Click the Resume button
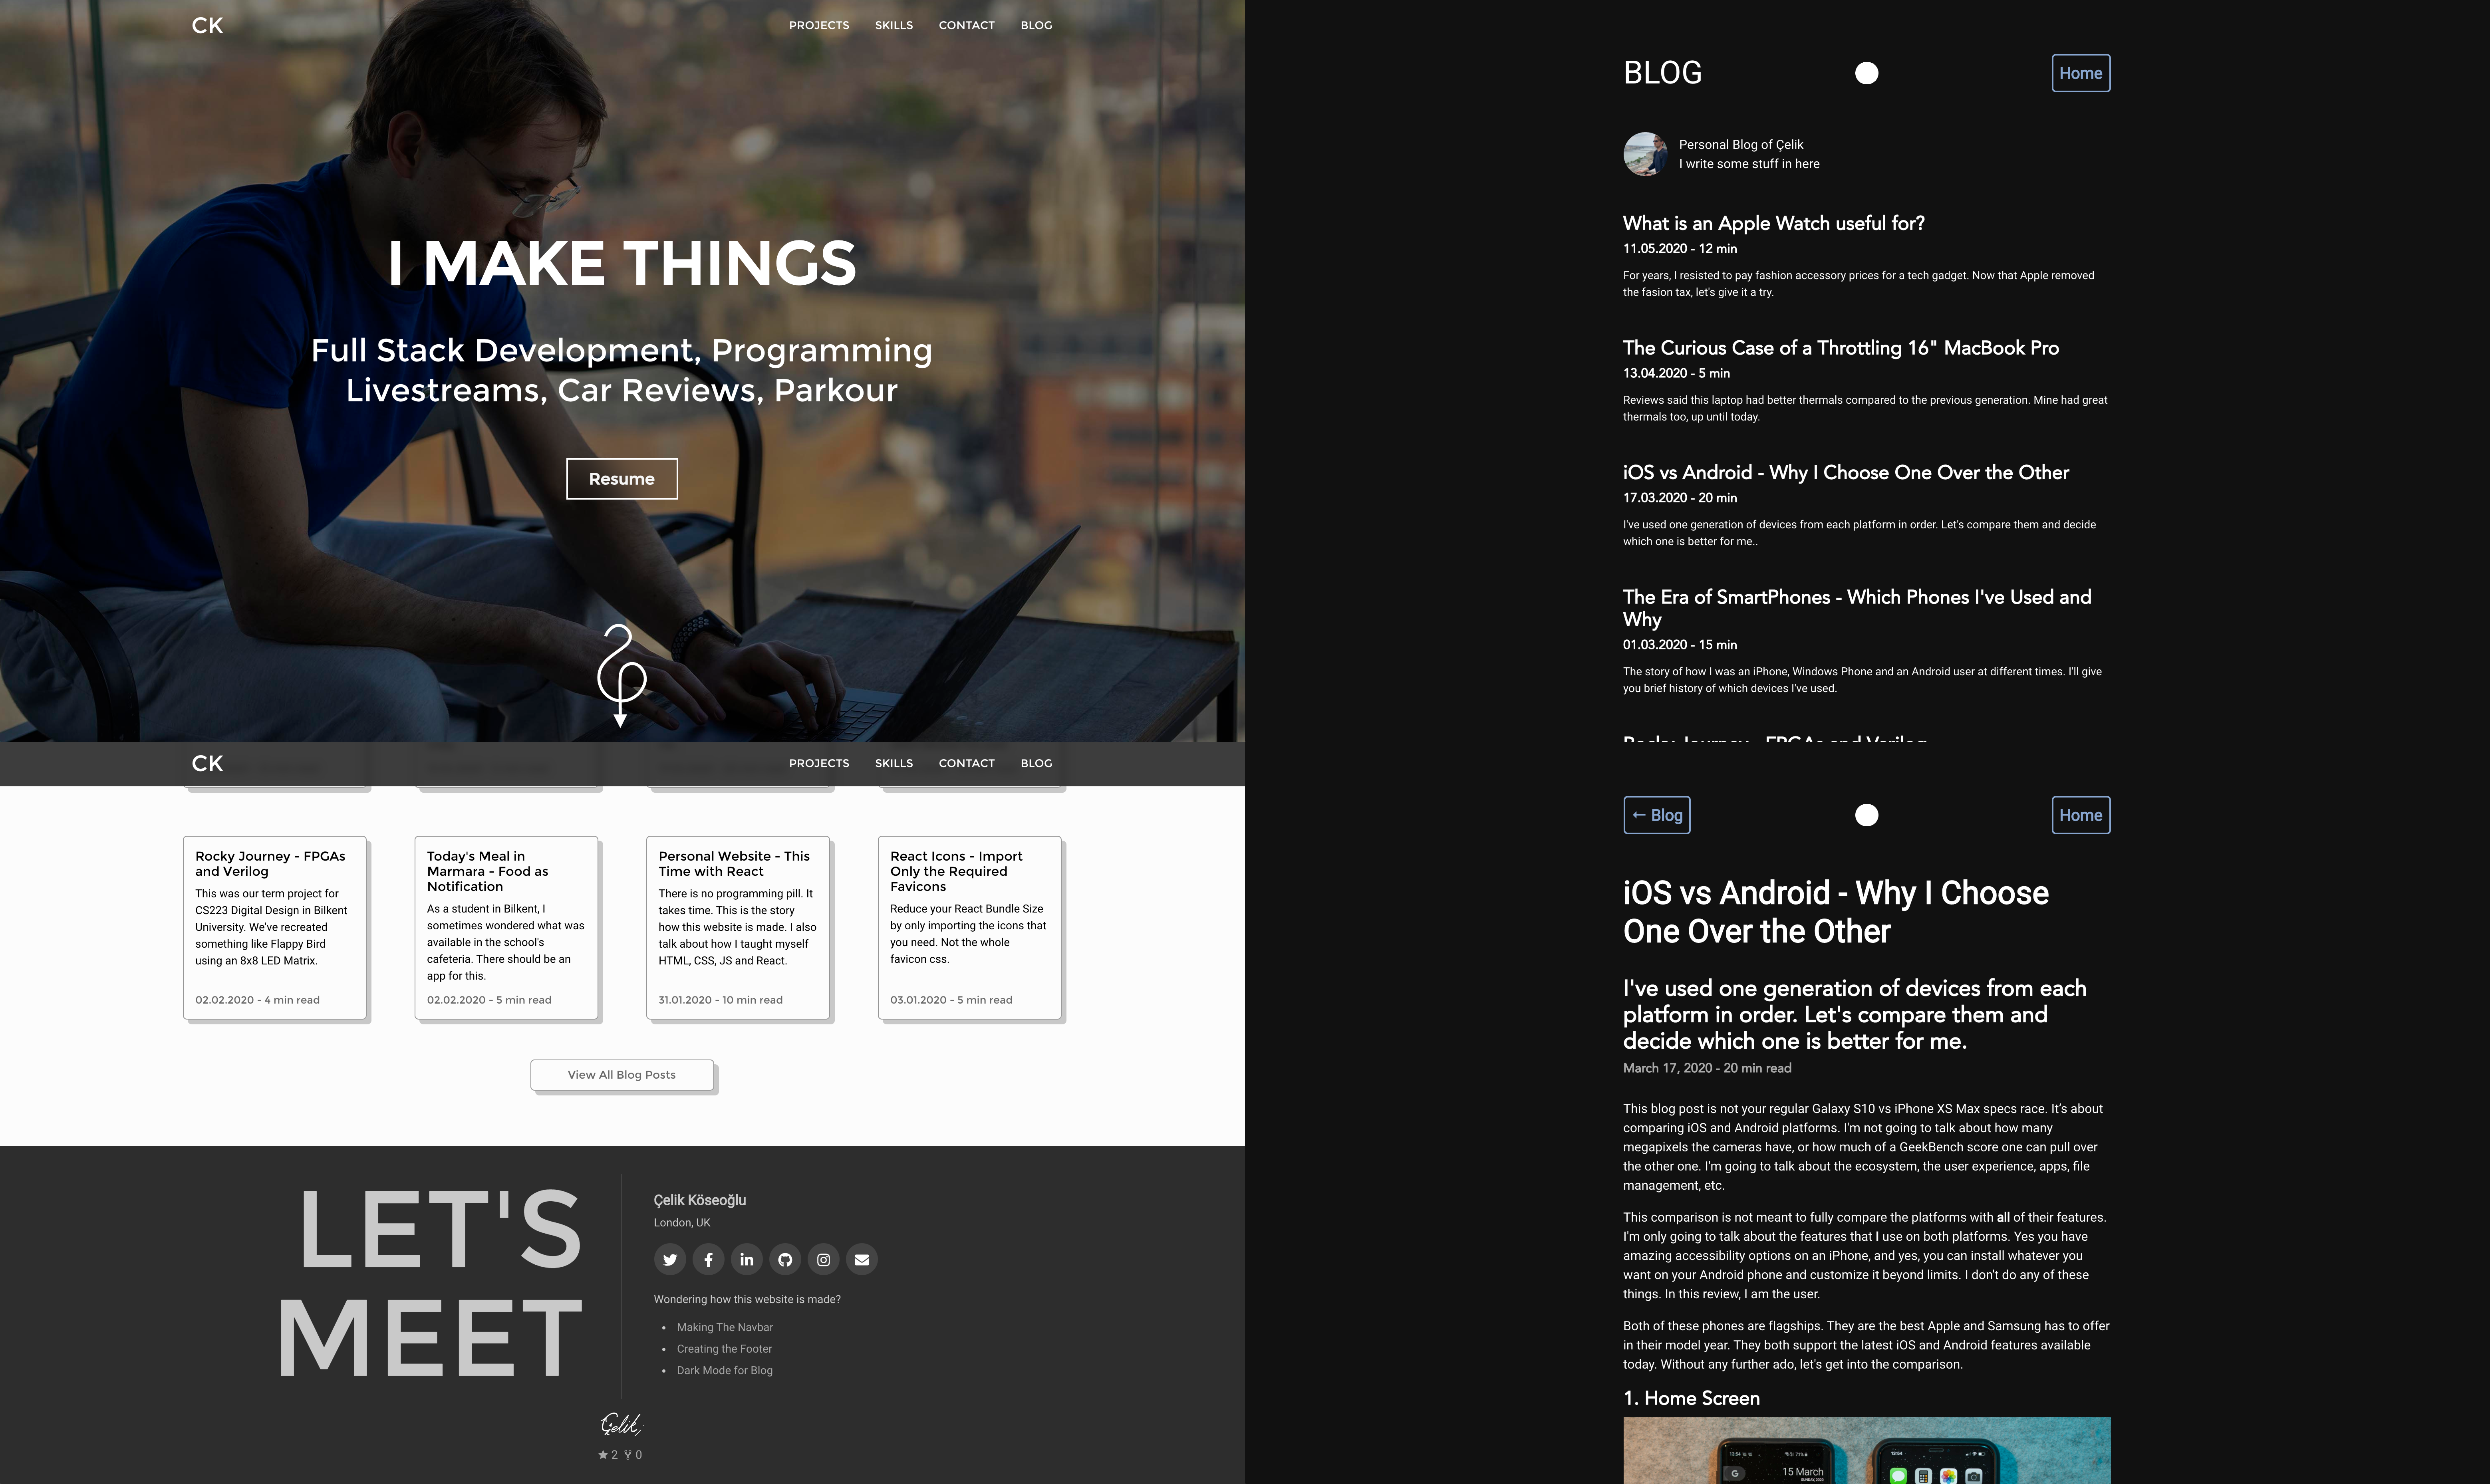 (622, 479)
